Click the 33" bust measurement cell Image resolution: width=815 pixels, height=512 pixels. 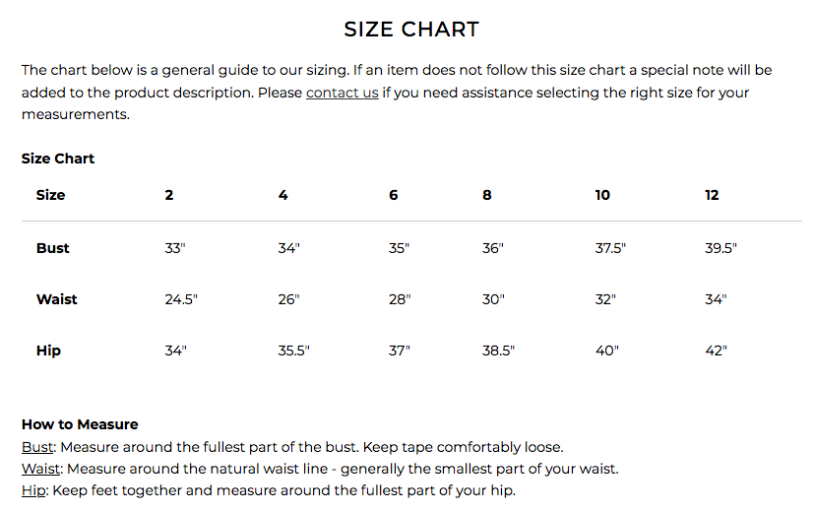(175, 248)
